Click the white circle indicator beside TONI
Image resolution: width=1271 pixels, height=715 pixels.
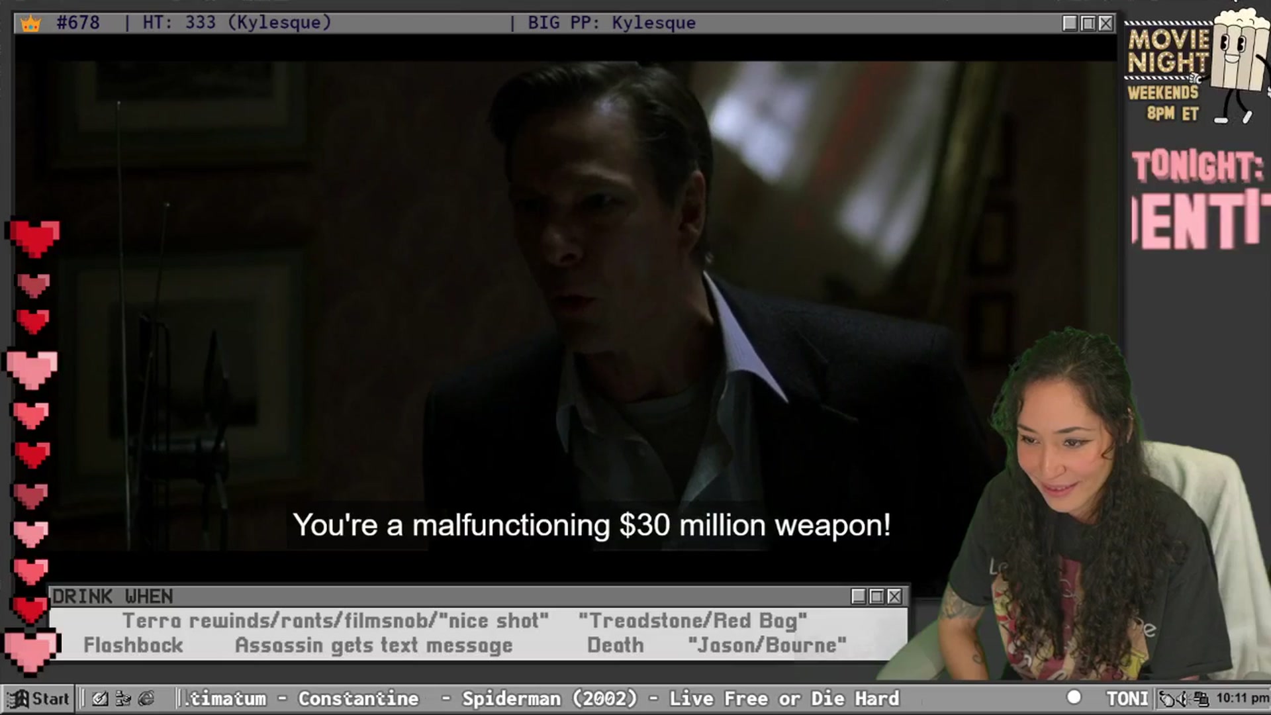point(1074,697)
